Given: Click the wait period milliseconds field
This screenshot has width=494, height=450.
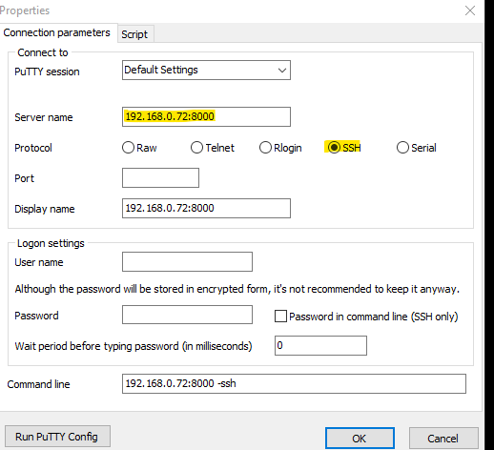Looking at the screenshot, I should [320, 345].
